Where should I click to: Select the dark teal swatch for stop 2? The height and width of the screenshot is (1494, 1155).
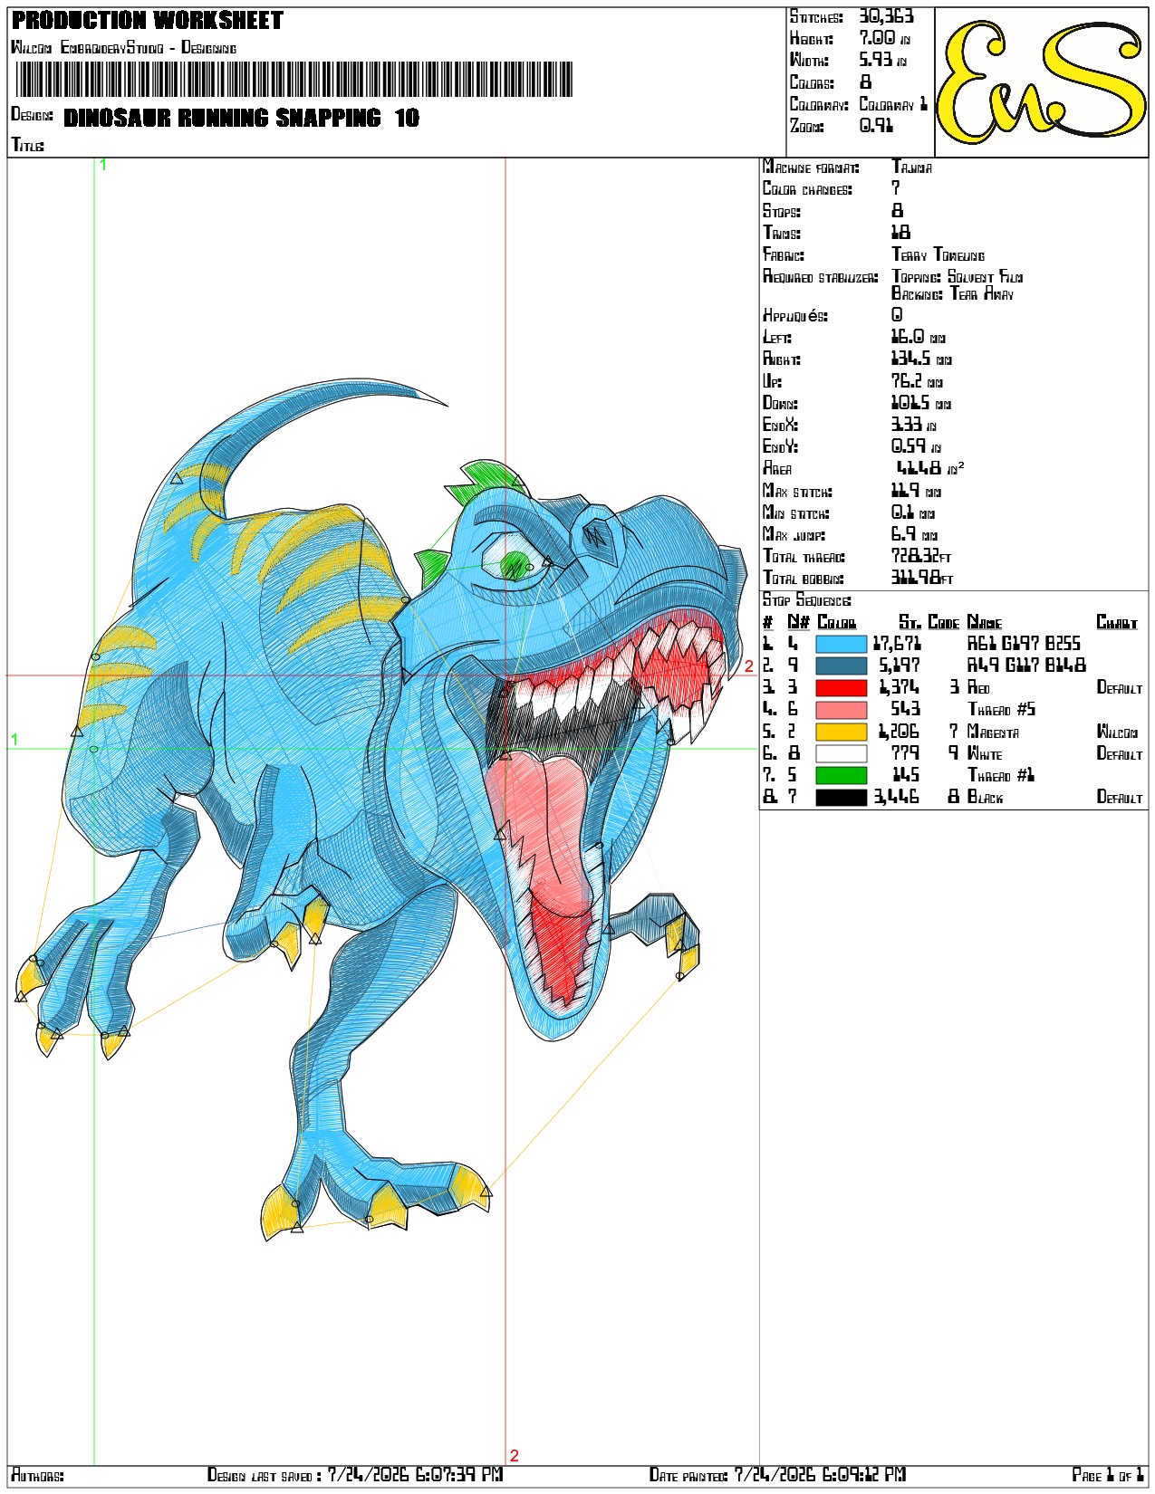coord(841,666)
